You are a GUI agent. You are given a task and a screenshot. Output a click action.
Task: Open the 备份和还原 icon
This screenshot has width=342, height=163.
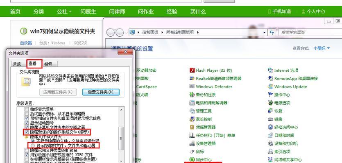(192, 95)
